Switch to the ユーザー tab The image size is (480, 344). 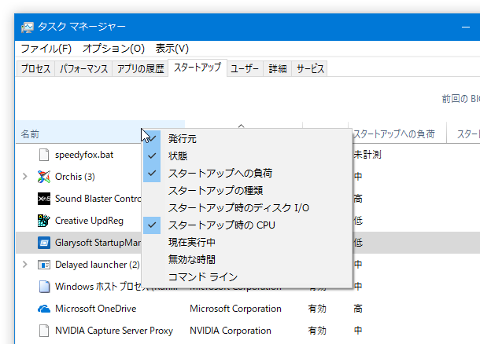(245, 68)
